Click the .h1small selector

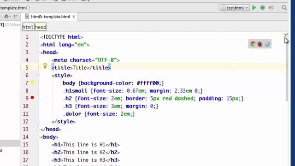(75, 91)
